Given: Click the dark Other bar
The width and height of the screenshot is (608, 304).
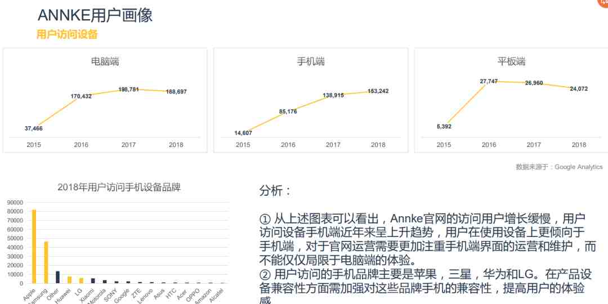Looking at the screenshot, I should [58, 277].
